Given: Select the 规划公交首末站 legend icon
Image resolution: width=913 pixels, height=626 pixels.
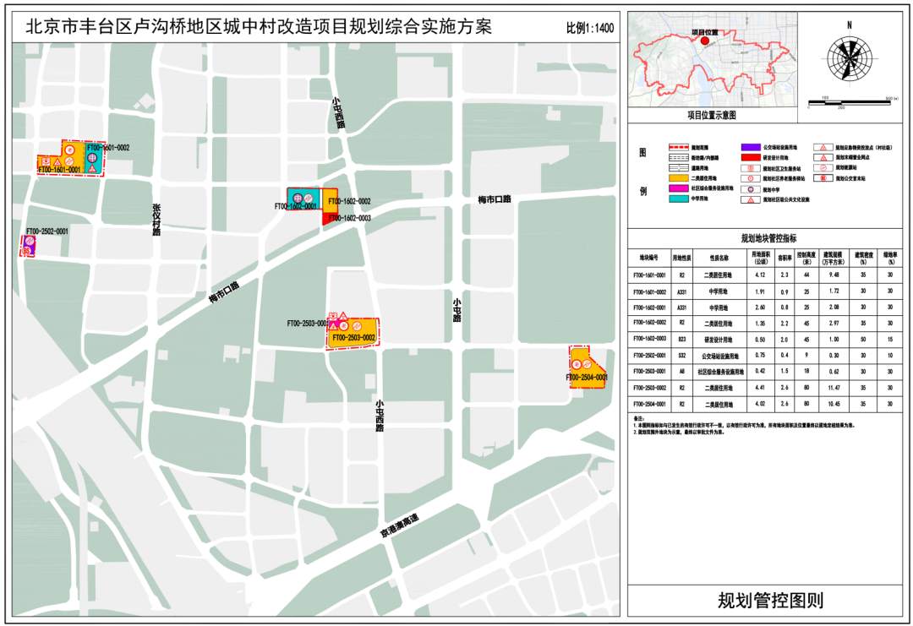Looking at the screenshot, I should (823, 178).
